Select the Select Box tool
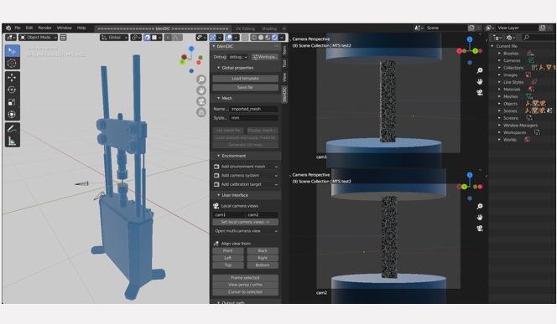 click(x=12, y=51)
